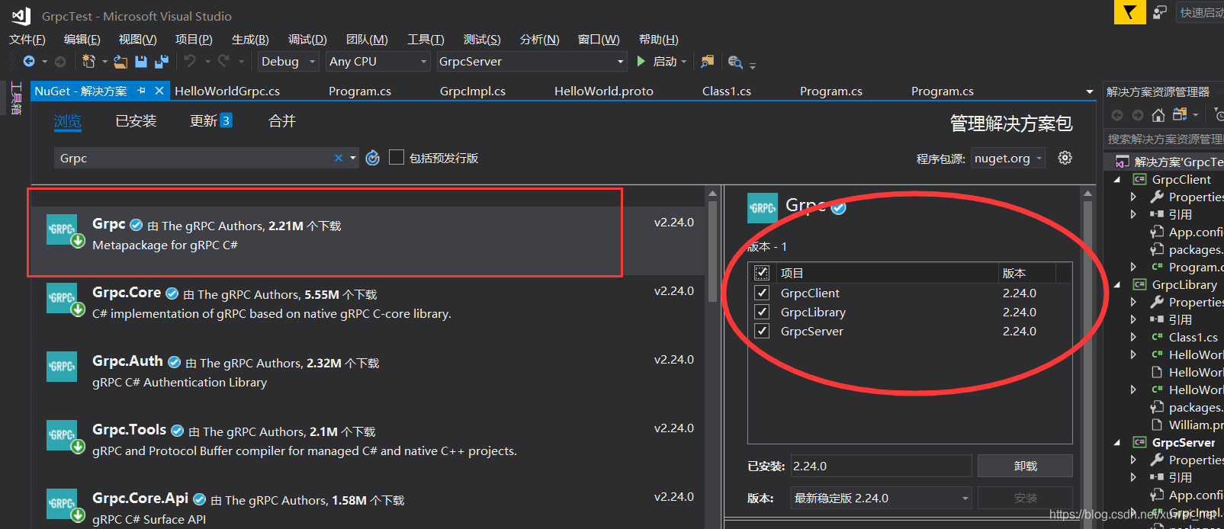Refresh the NuGet package search results
Viewport: 1224px width, 529px height.
372,158
